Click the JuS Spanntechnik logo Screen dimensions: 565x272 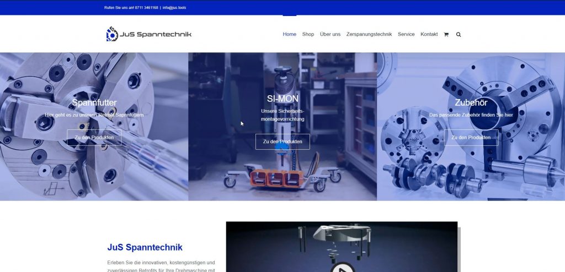tap(149, 34)
